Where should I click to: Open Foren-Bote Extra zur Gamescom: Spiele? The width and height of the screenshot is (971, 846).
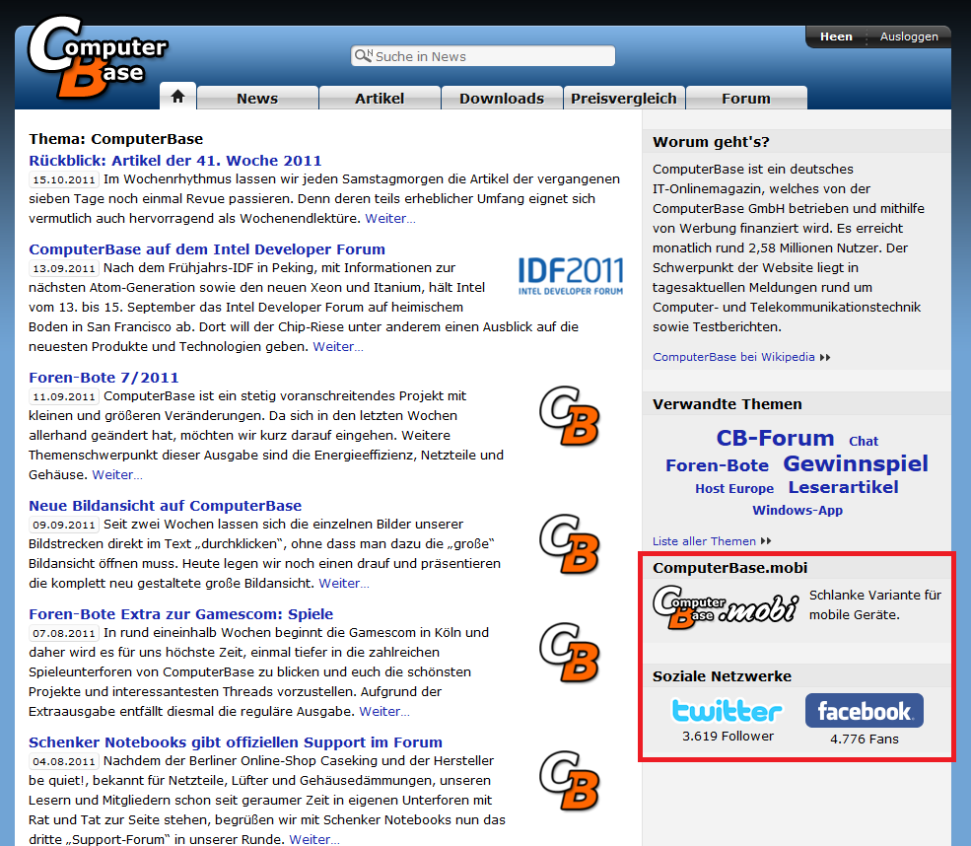pos(180,613)
